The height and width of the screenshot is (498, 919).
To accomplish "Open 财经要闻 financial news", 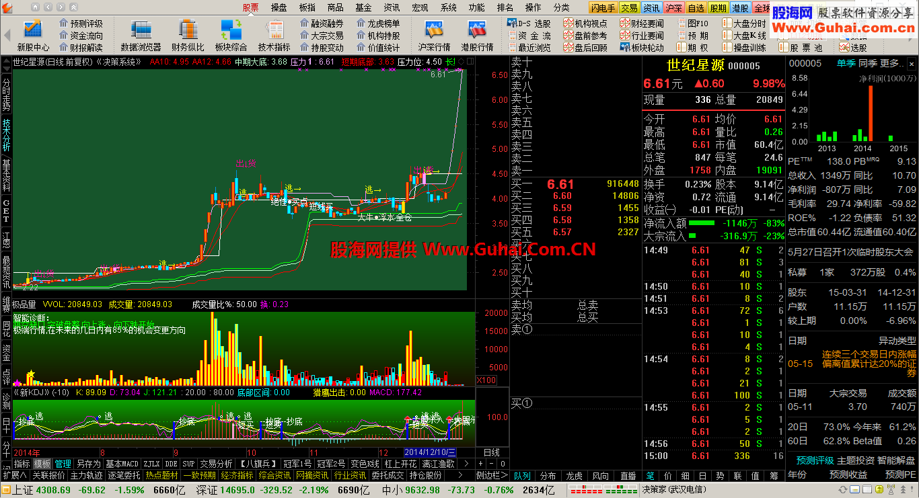I will (x=642, y=24).
